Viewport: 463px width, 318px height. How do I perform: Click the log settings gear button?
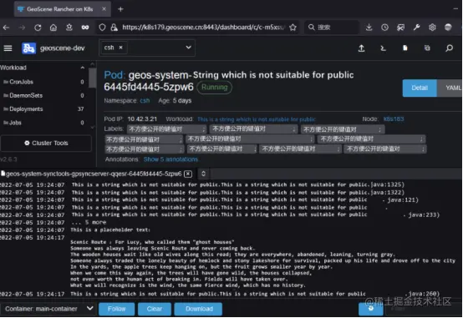(x=371, y=309)
